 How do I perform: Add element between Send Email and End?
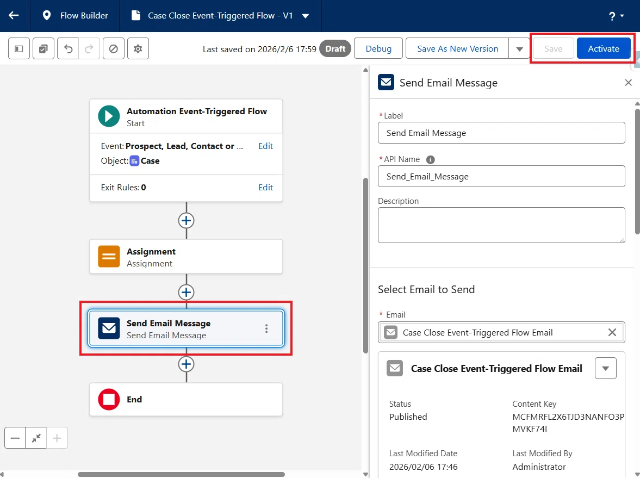(186, 364)
